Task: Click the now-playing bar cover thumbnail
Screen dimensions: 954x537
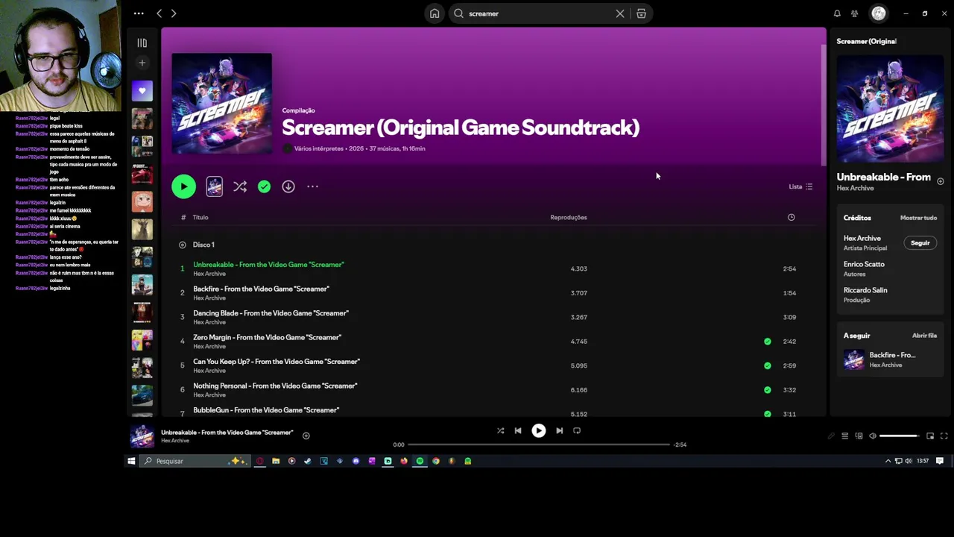Action: (x=142, y=436)
